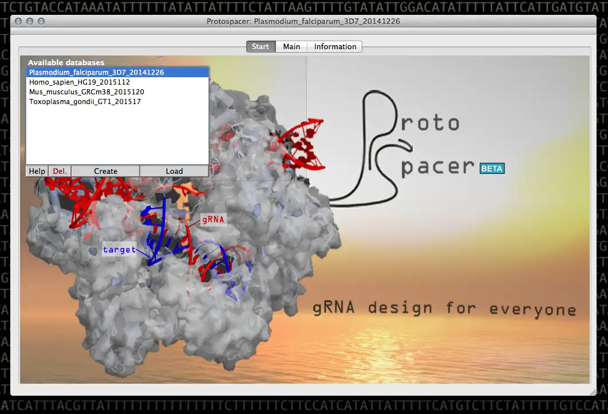Load the selected database
The width and height of the screenshot is (608, 414).
click(x=174, y=171)
